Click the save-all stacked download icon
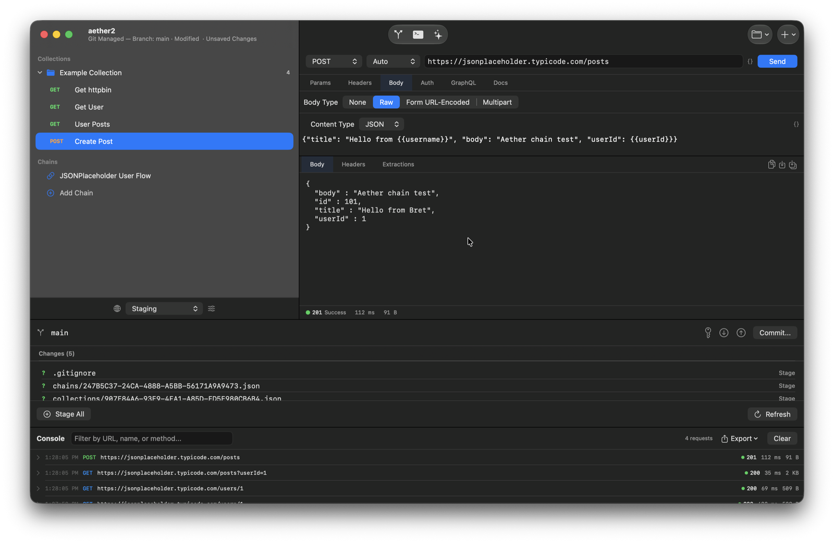This screenshot has width=834, height=543. [x=793, y=165]
